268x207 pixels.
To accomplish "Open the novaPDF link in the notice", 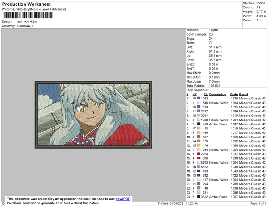I will click(123, 199).
